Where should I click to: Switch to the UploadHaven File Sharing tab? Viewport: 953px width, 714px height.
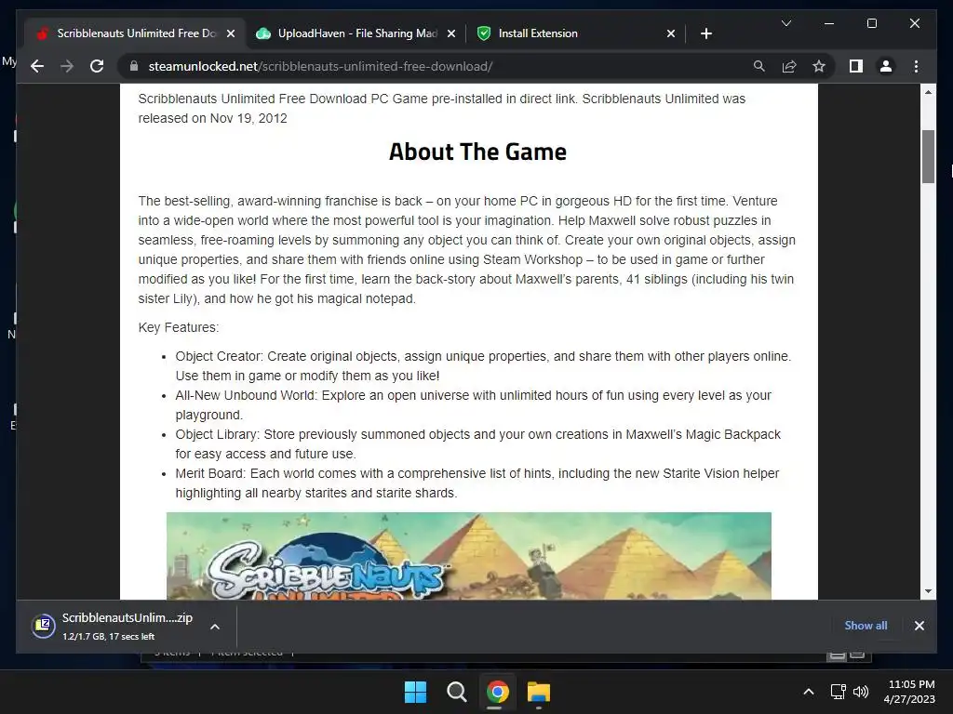tap(356, 33)
